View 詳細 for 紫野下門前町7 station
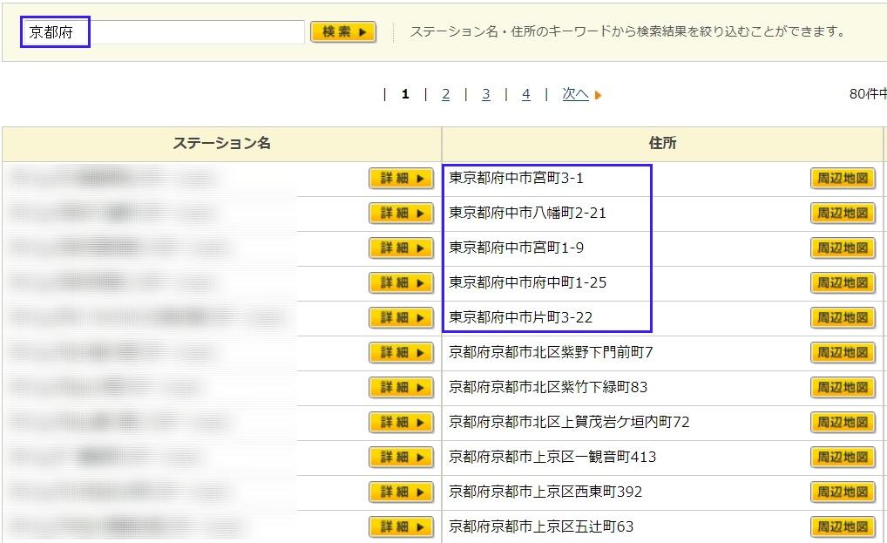 pos(401,353)
